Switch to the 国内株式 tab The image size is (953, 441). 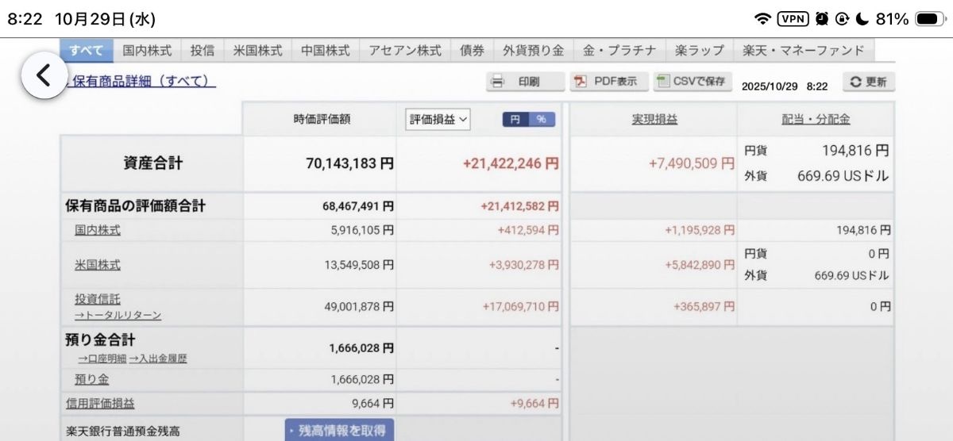click(x=147, y=50)
